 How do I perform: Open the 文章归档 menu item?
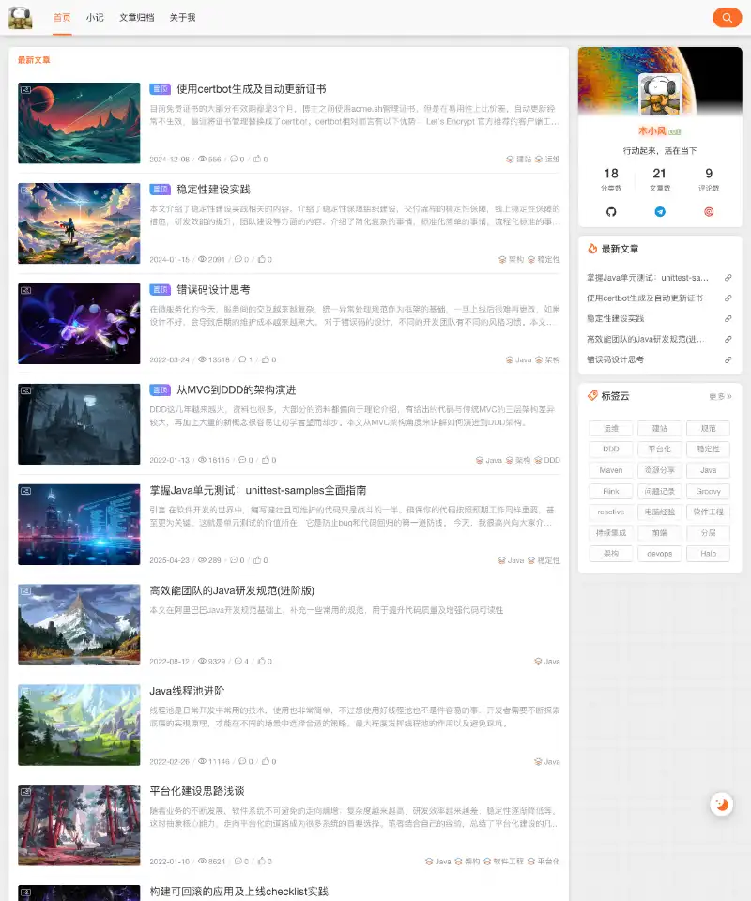[x=137, y=18]
